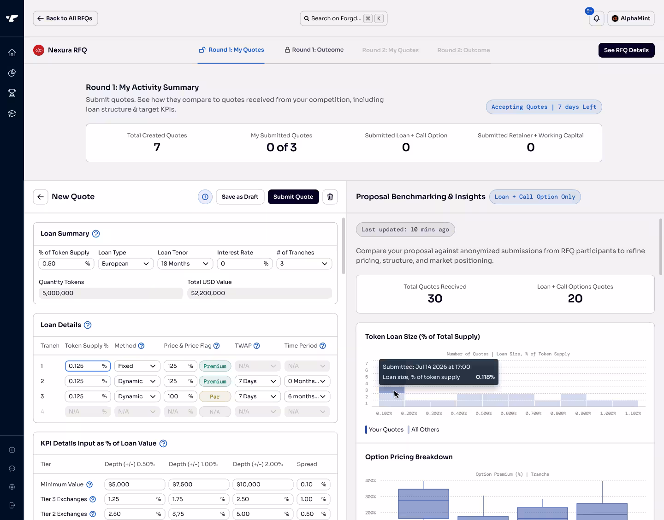Click tranche 3 price field 100
The width and height of the screenshot is (664, 520).
[x=180, y=396]
